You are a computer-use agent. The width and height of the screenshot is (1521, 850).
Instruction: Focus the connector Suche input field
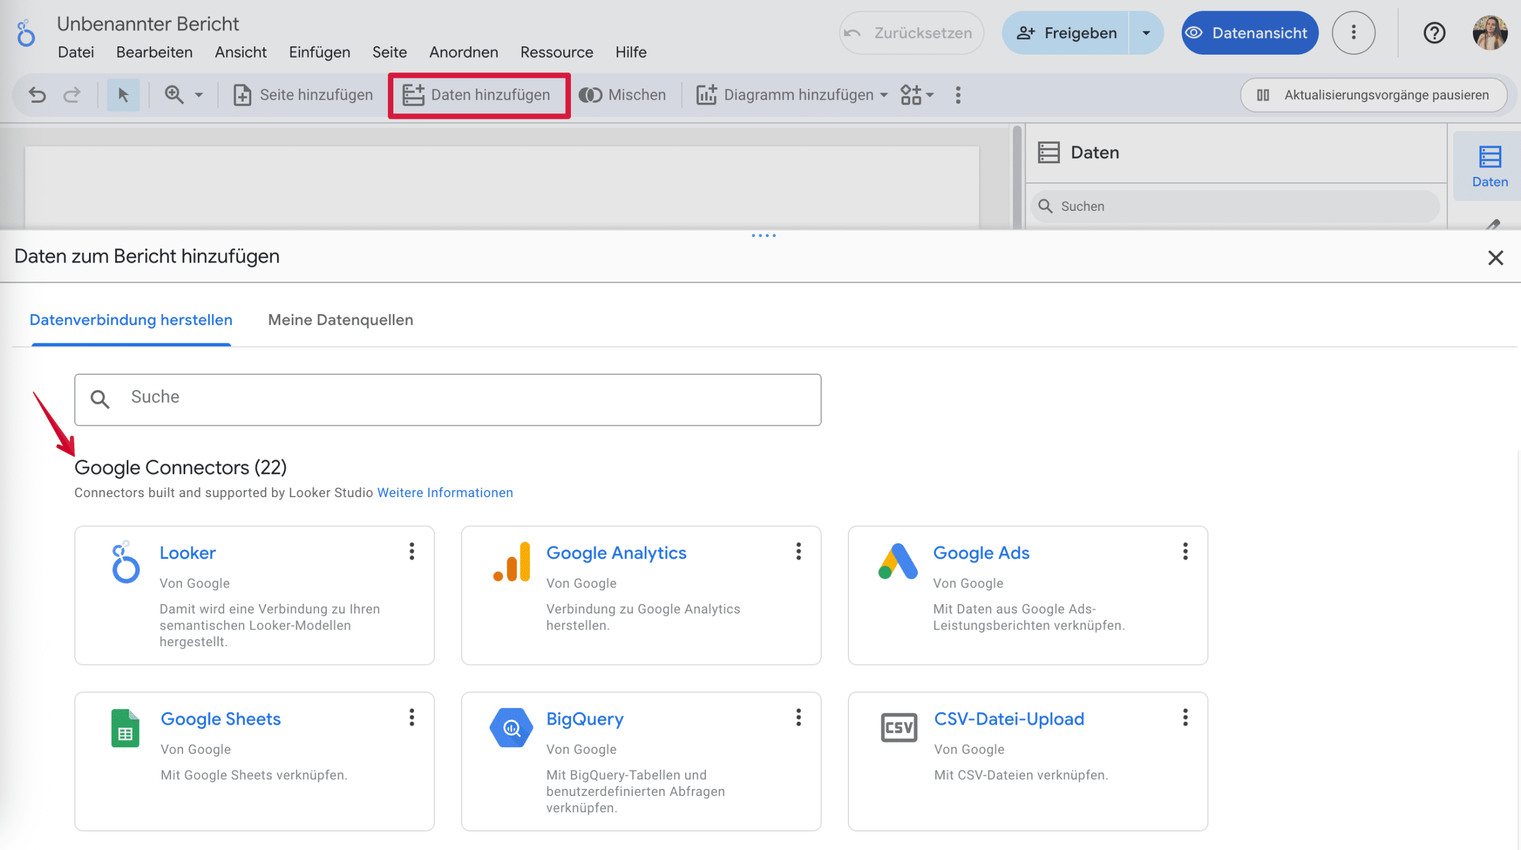[x=448, y=400]
